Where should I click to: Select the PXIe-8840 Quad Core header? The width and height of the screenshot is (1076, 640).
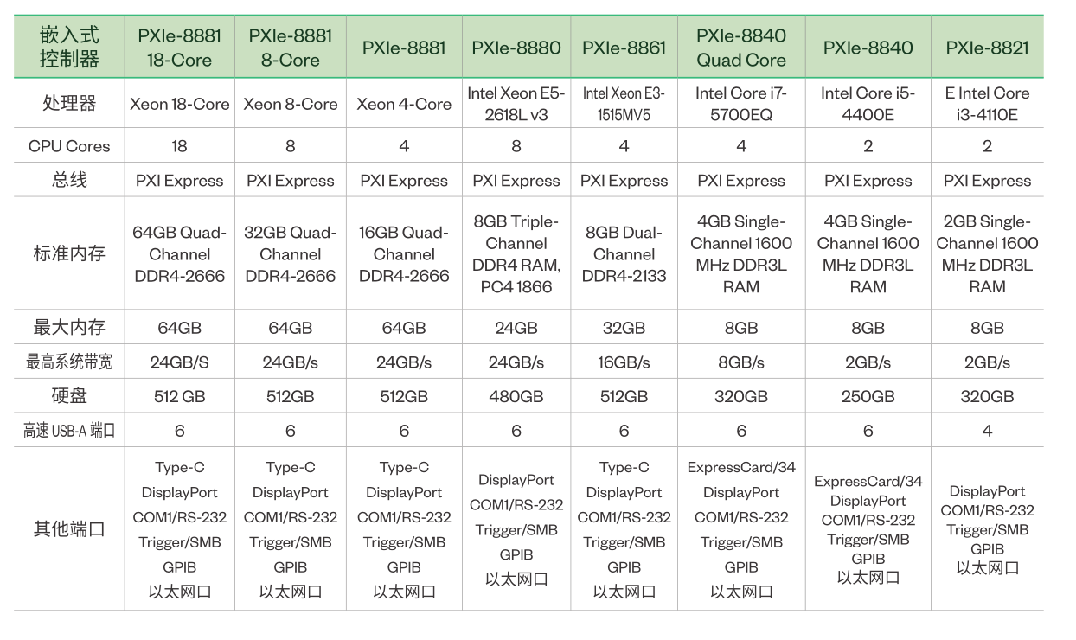[741, 48]
